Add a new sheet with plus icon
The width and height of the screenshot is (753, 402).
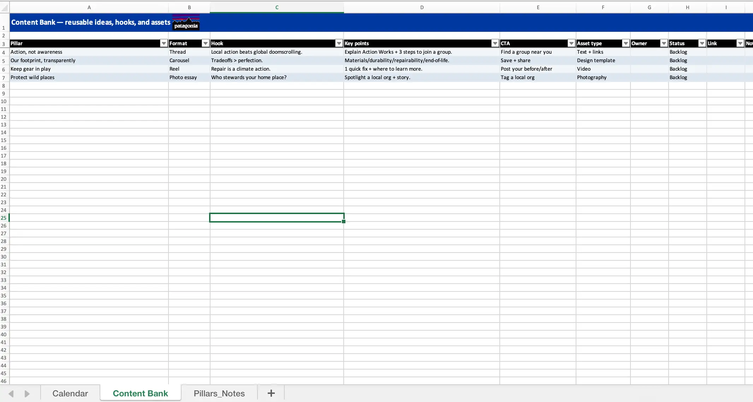(271, 393)
